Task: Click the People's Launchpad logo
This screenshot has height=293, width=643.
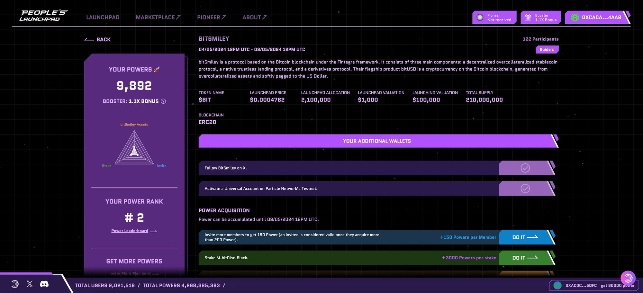Action: (44, 15)
